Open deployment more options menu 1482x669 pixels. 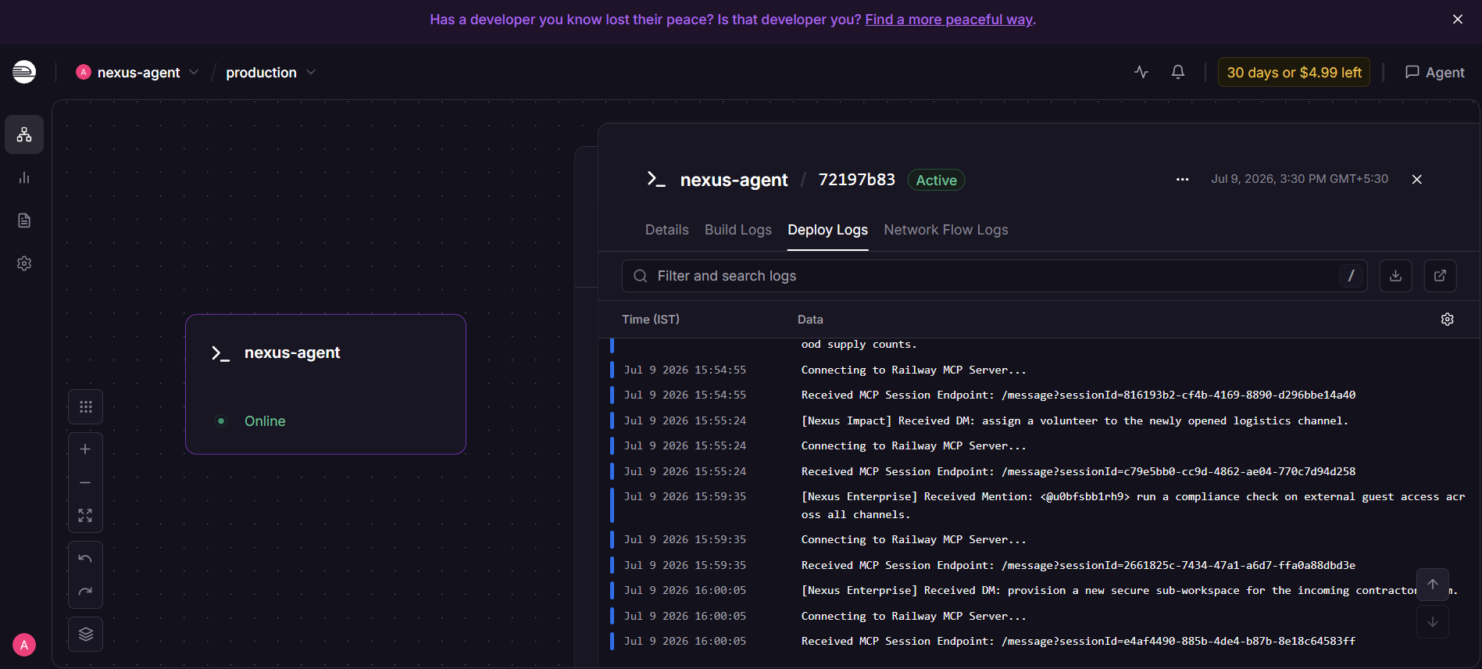1183,180
